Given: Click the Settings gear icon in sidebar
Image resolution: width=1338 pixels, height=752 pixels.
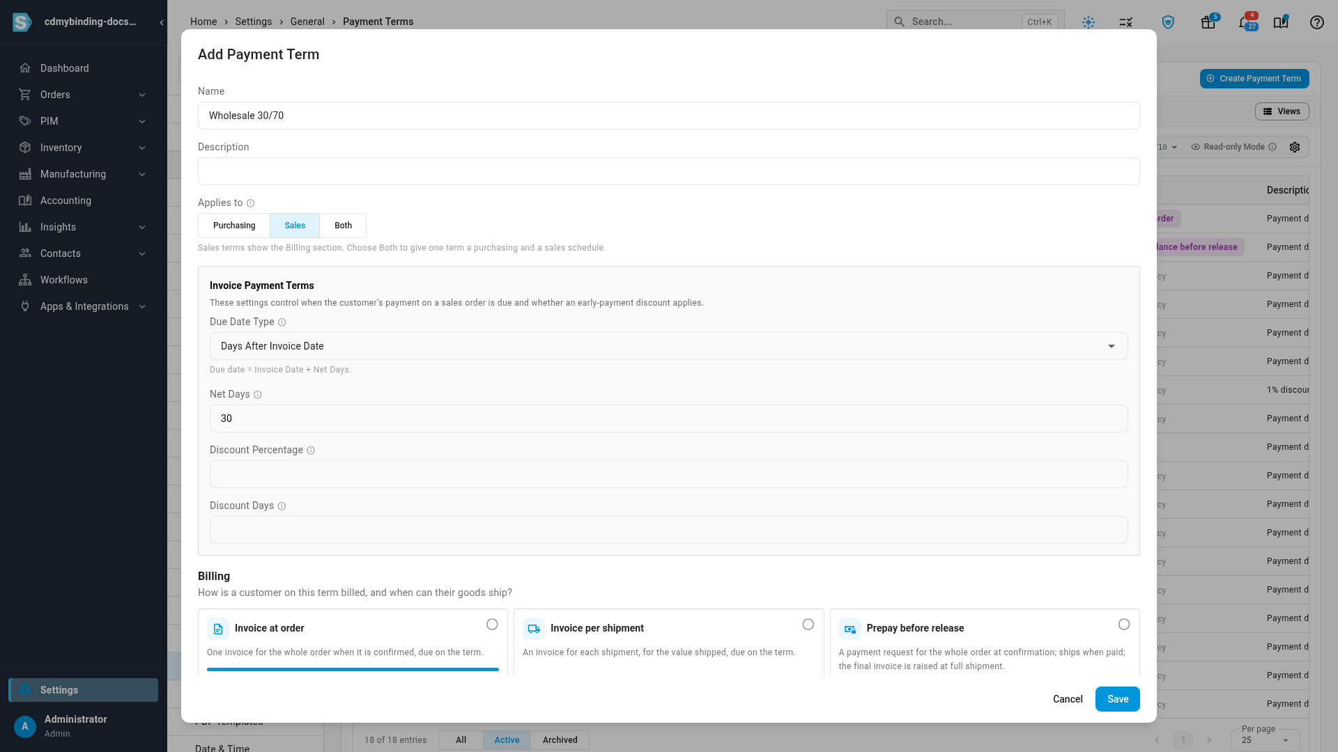Looking at the screenshot, I should pyautogui.click(x=25, y=690).
